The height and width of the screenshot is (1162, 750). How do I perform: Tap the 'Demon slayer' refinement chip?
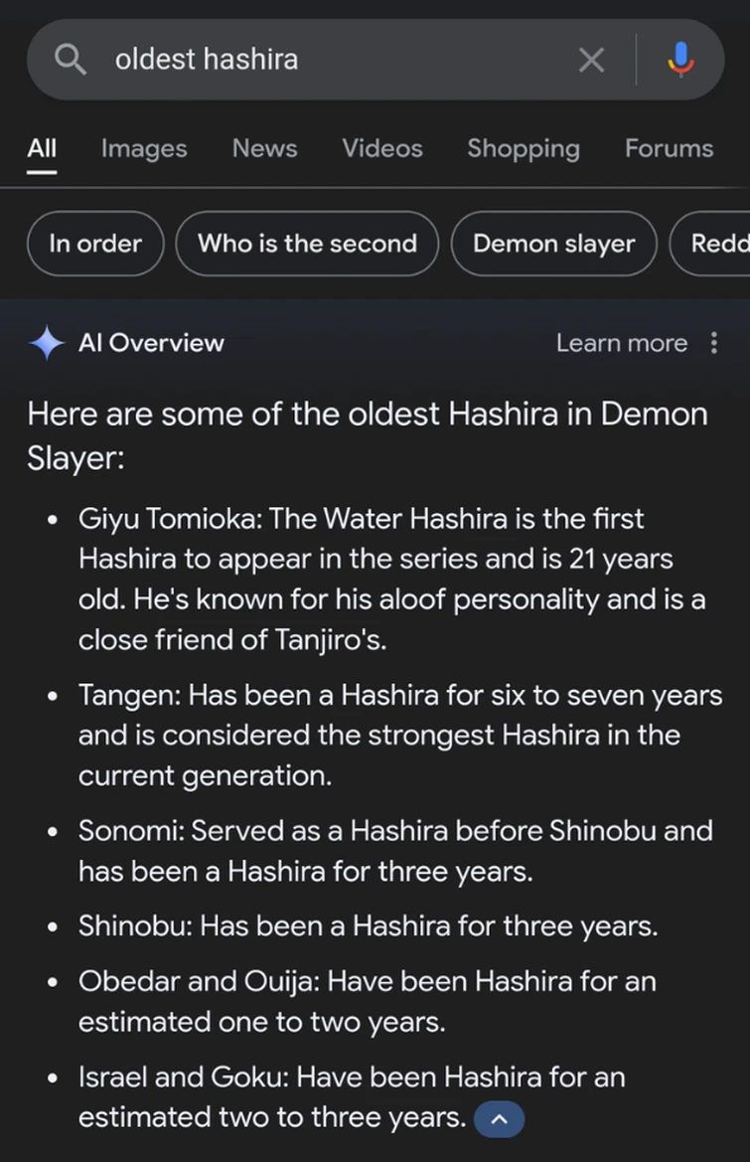[x=553, y=244]
